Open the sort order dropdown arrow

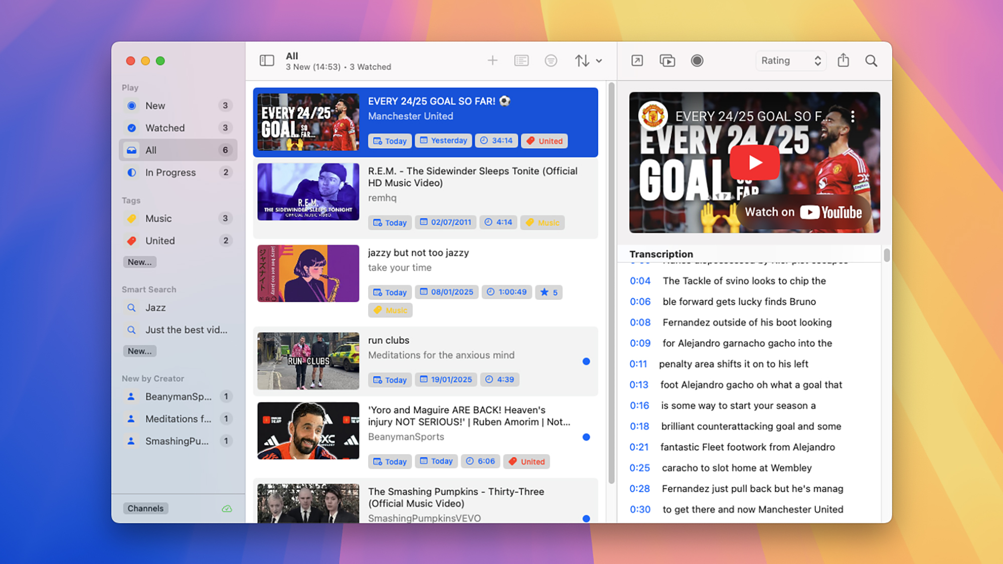click(599, 61)
